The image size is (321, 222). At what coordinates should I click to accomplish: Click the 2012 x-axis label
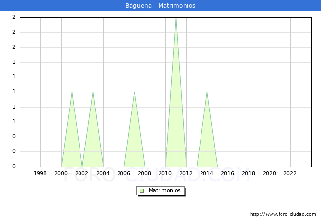186,174
